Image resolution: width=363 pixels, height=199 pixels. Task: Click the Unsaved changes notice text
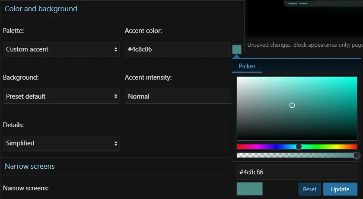click(305, 45)
